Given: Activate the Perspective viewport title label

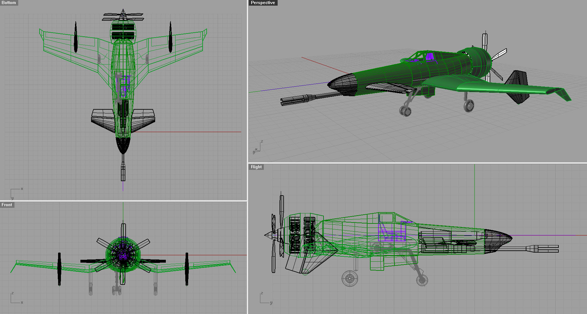Looking at the screenshot, I should pyautogui.click(x=263, y=3).
